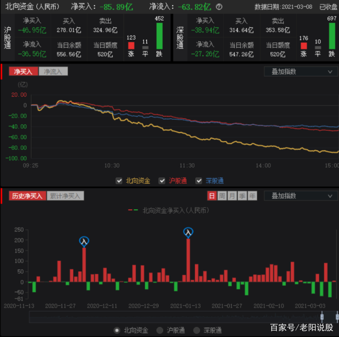Image resolution: width=339 pixels, height=337 pixels.
Task: Open the 叠加指数 dropdown on intraday chart
Action: [301, 72]
